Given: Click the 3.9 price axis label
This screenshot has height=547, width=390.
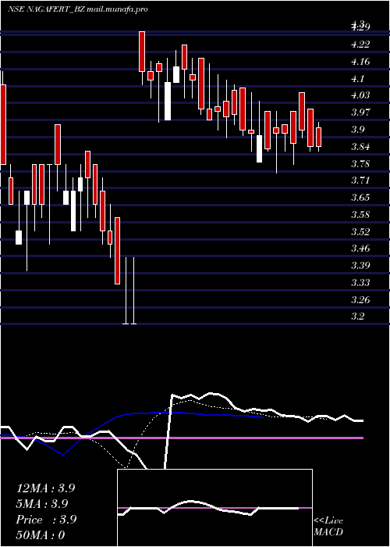Looking at the screenshot, I should (x=357, y=130).
